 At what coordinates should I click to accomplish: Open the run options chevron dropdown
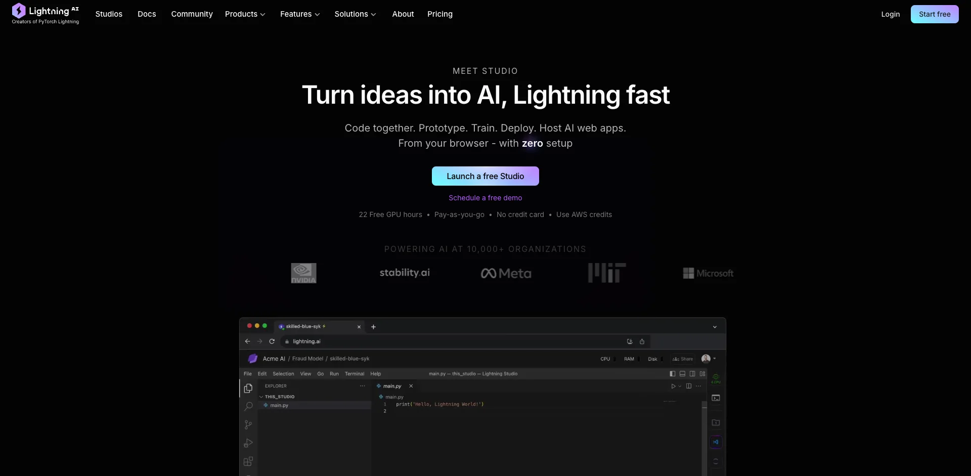pyautogui.click(x=680, y=386)
